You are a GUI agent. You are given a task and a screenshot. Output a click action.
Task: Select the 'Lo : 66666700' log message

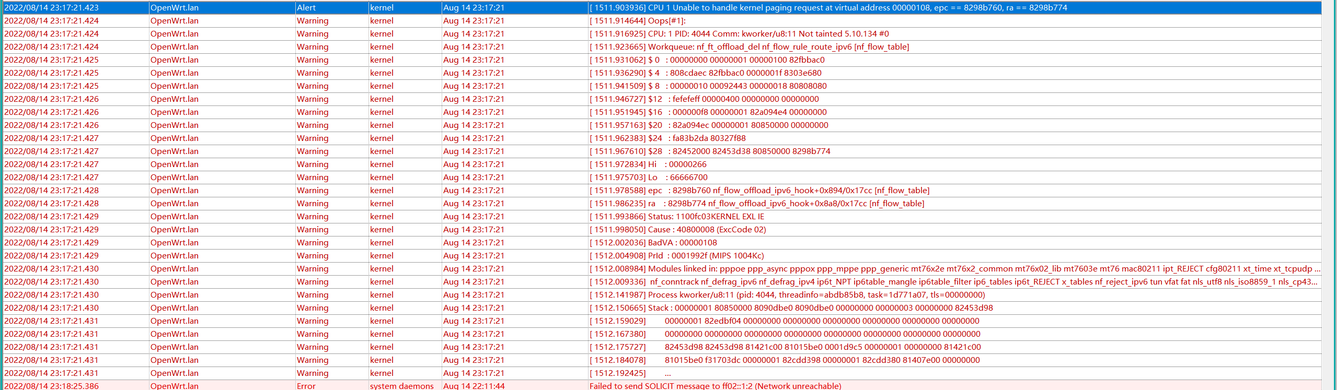coord(649,177)
